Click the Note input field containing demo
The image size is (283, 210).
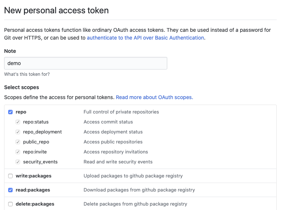click(85, 63)
